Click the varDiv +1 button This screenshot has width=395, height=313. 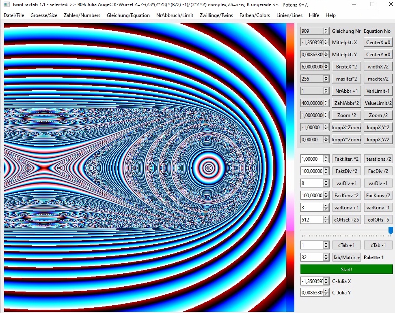click(x=346, y=183)
